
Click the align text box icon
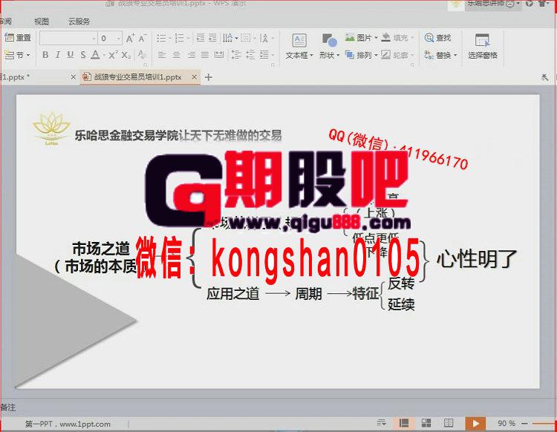246,38
